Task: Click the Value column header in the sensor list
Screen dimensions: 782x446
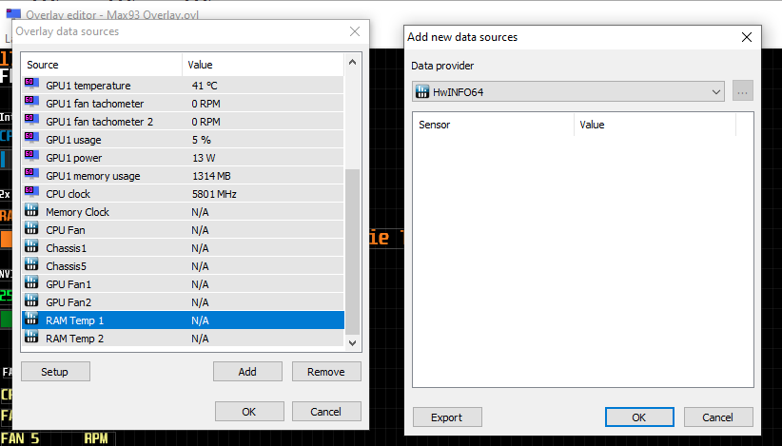Action: pyautogui.click(x=655, y=125)
